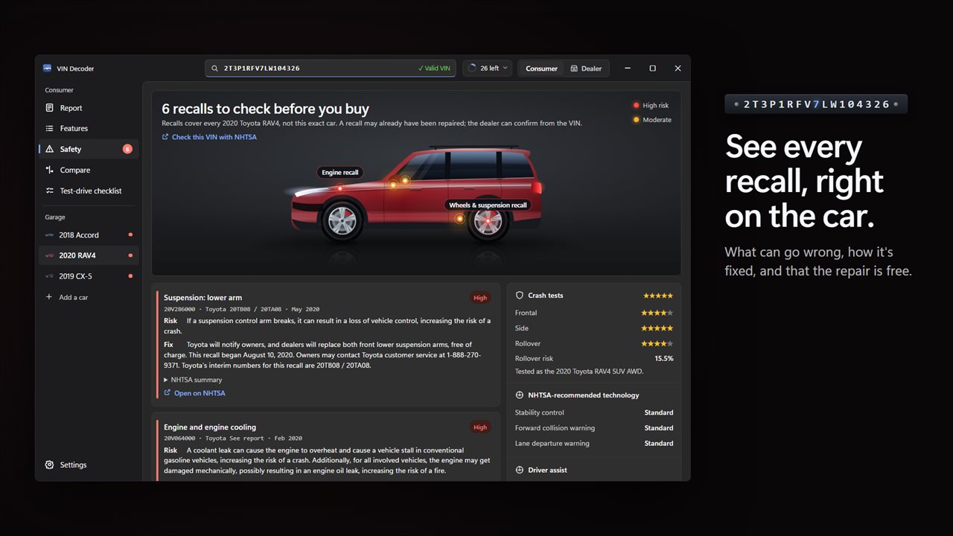
Task: Switch to Consumer mode
Action: click(541, 68)
